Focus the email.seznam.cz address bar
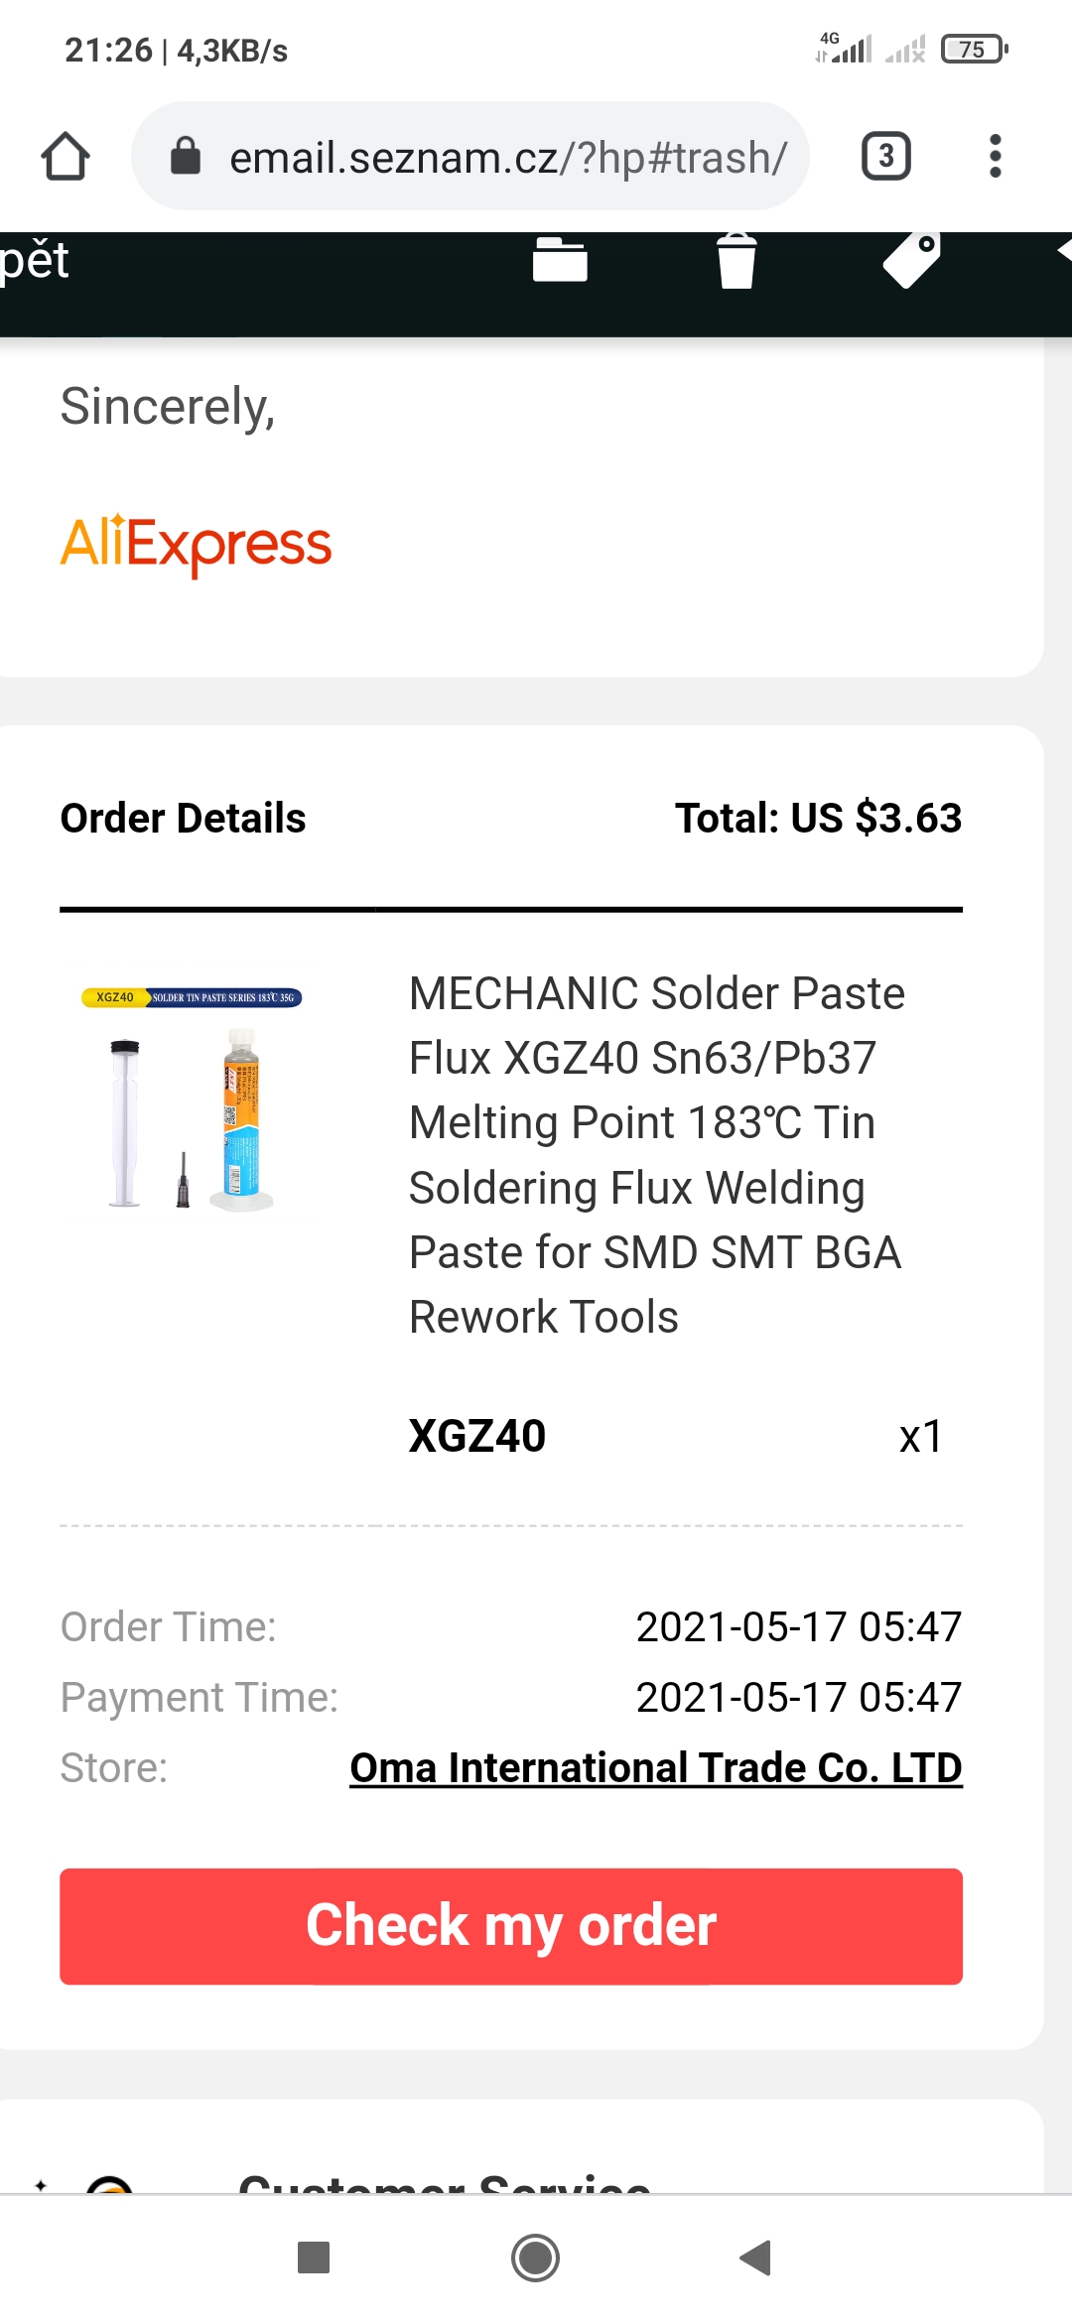This screenshot has height=2322, width=1072. point(506,157)
